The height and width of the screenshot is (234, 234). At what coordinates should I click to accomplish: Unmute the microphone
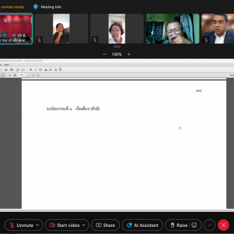(x=21, y=225)
